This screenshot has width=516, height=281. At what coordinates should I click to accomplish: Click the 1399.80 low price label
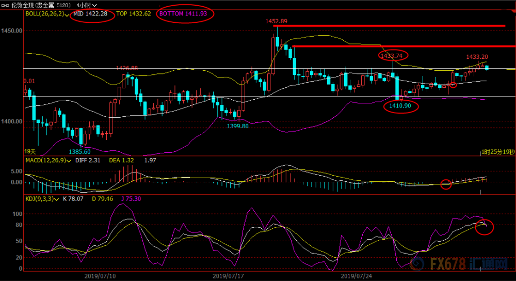tap(237, 126)
